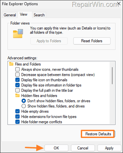Enable Display the full path in title bar
The width and height of the screenshot is (123, 153).
pos(17,90)
